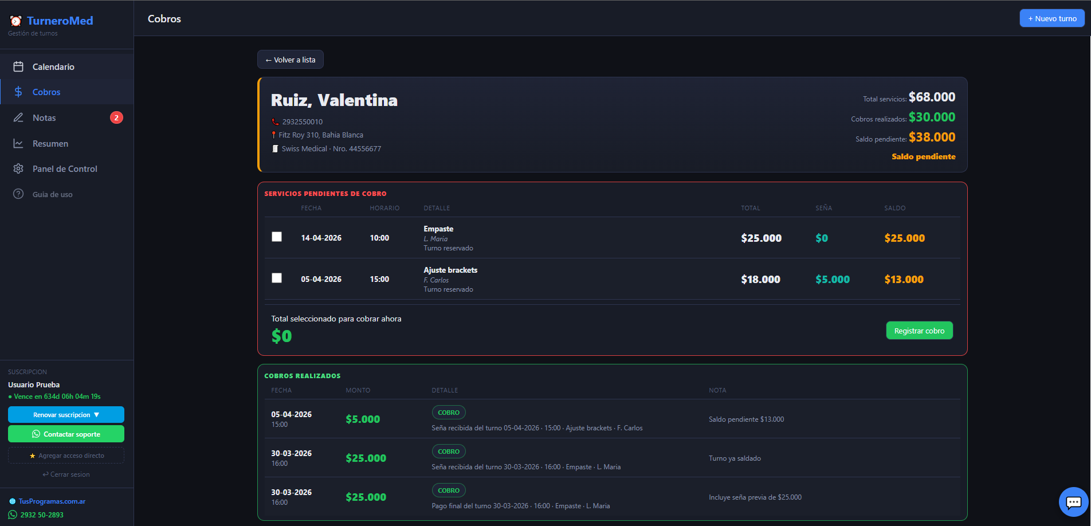Open the Resumen menu item
Image resolution: width=1091 pixels, height=526 pixels.
coord(50,144)
